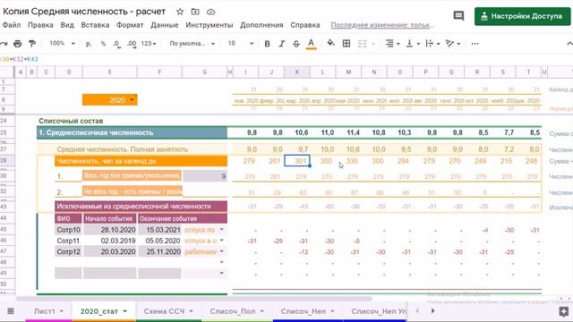Open the Данные menu

165,25
